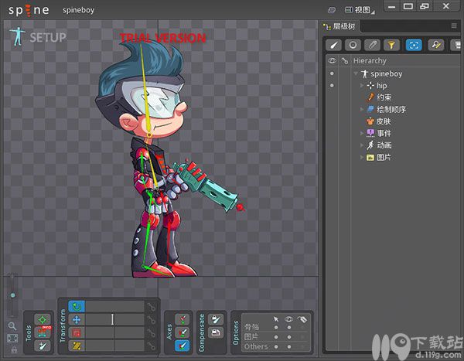Select the 层级树 tab
Image resolution: width=464 pixels, height=361 pixels.
click(x=340, y=26)
